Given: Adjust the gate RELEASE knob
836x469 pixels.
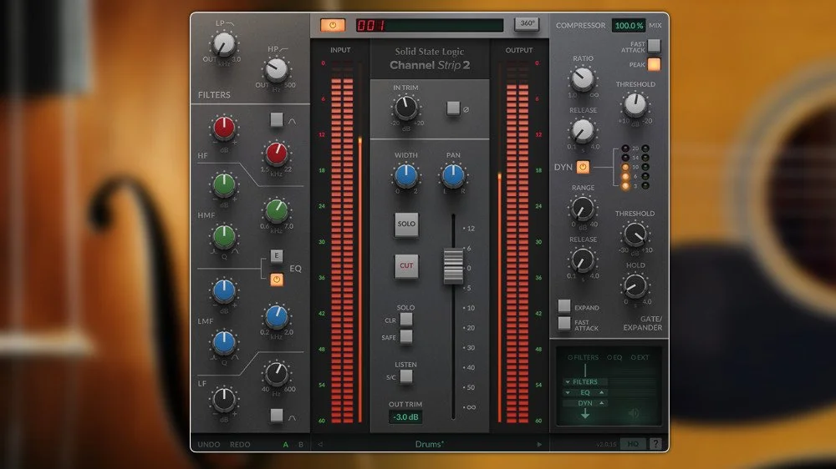Looking at the screenshot, I should tap(582, 260).
